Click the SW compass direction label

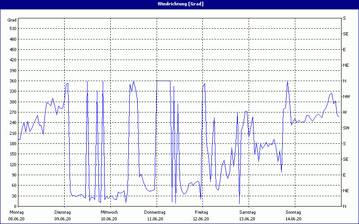click(x=346, y=128)
